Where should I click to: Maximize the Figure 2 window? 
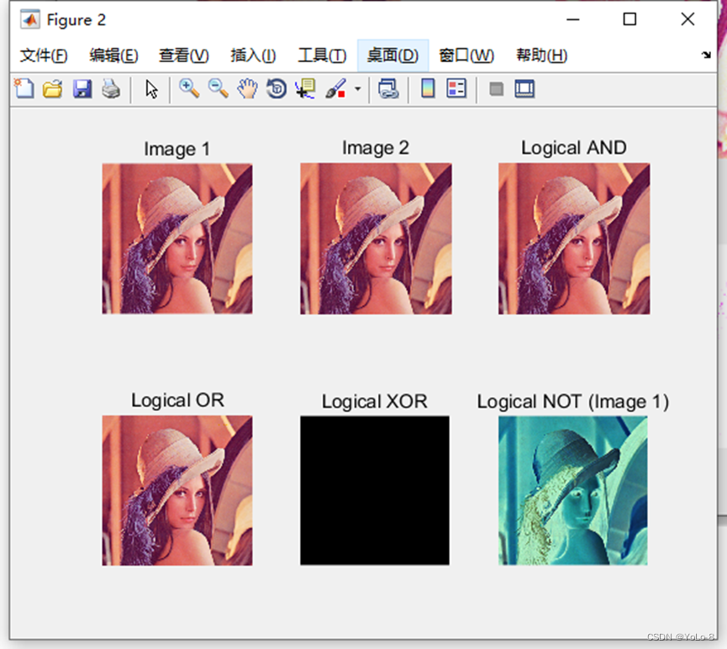click(630, 19)
